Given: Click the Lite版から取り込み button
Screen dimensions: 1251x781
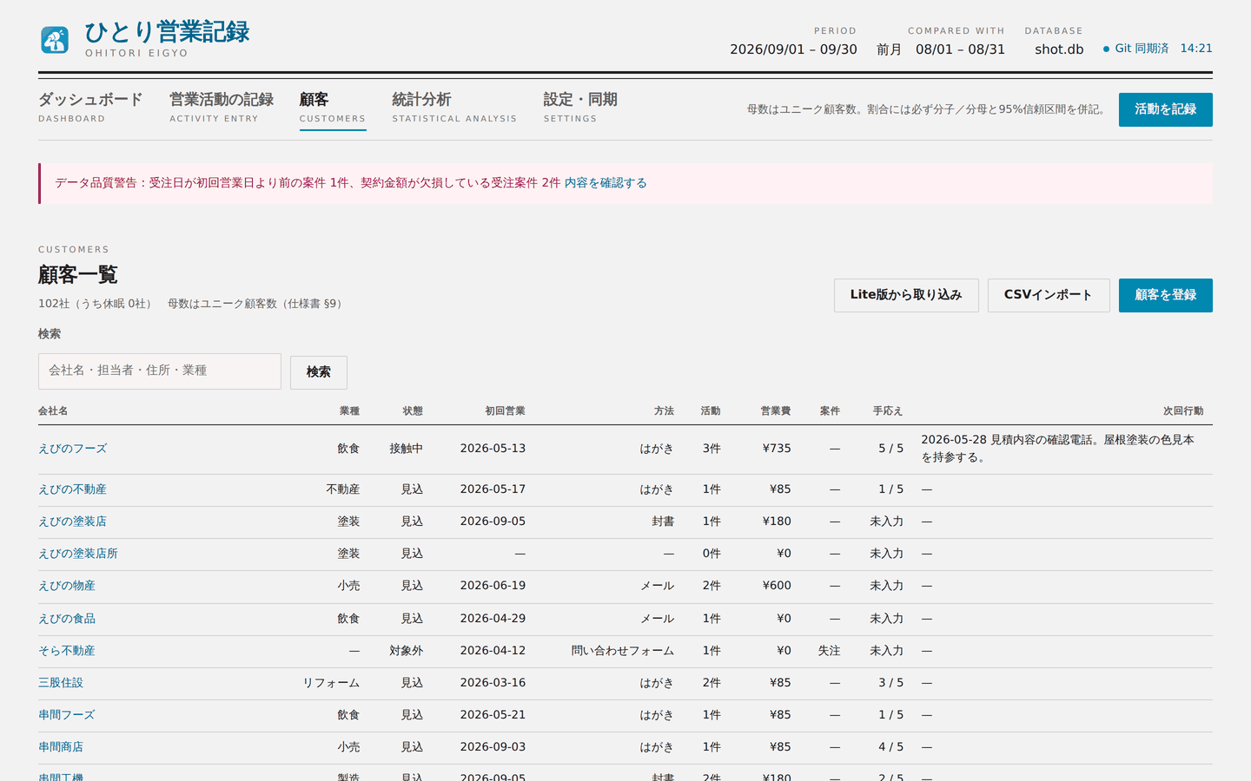Looking at the screenshot, I should tap(906, 295).
